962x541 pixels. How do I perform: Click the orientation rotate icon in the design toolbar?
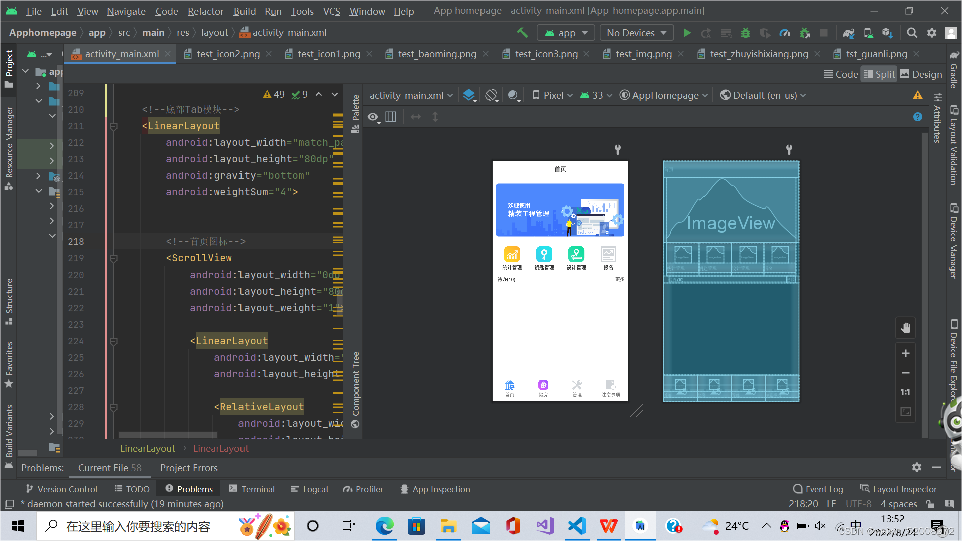coord(492,95)
